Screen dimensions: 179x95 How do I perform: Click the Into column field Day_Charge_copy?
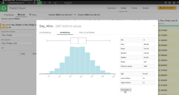click(17, 43)
